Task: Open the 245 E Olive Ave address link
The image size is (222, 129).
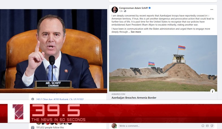Action: 60,99
